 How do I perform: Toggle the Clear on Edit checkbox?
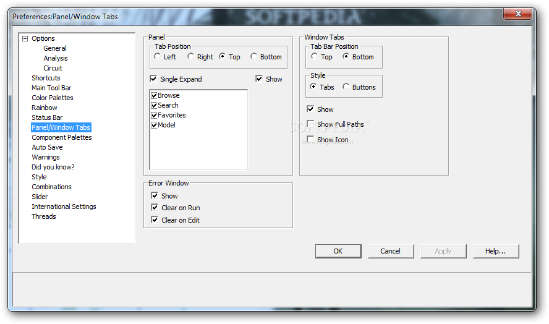(x=155, y=220)
